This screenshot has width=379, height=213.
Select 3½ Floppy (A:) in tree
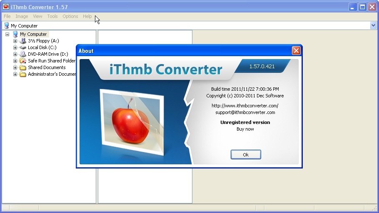pos(43,41)
